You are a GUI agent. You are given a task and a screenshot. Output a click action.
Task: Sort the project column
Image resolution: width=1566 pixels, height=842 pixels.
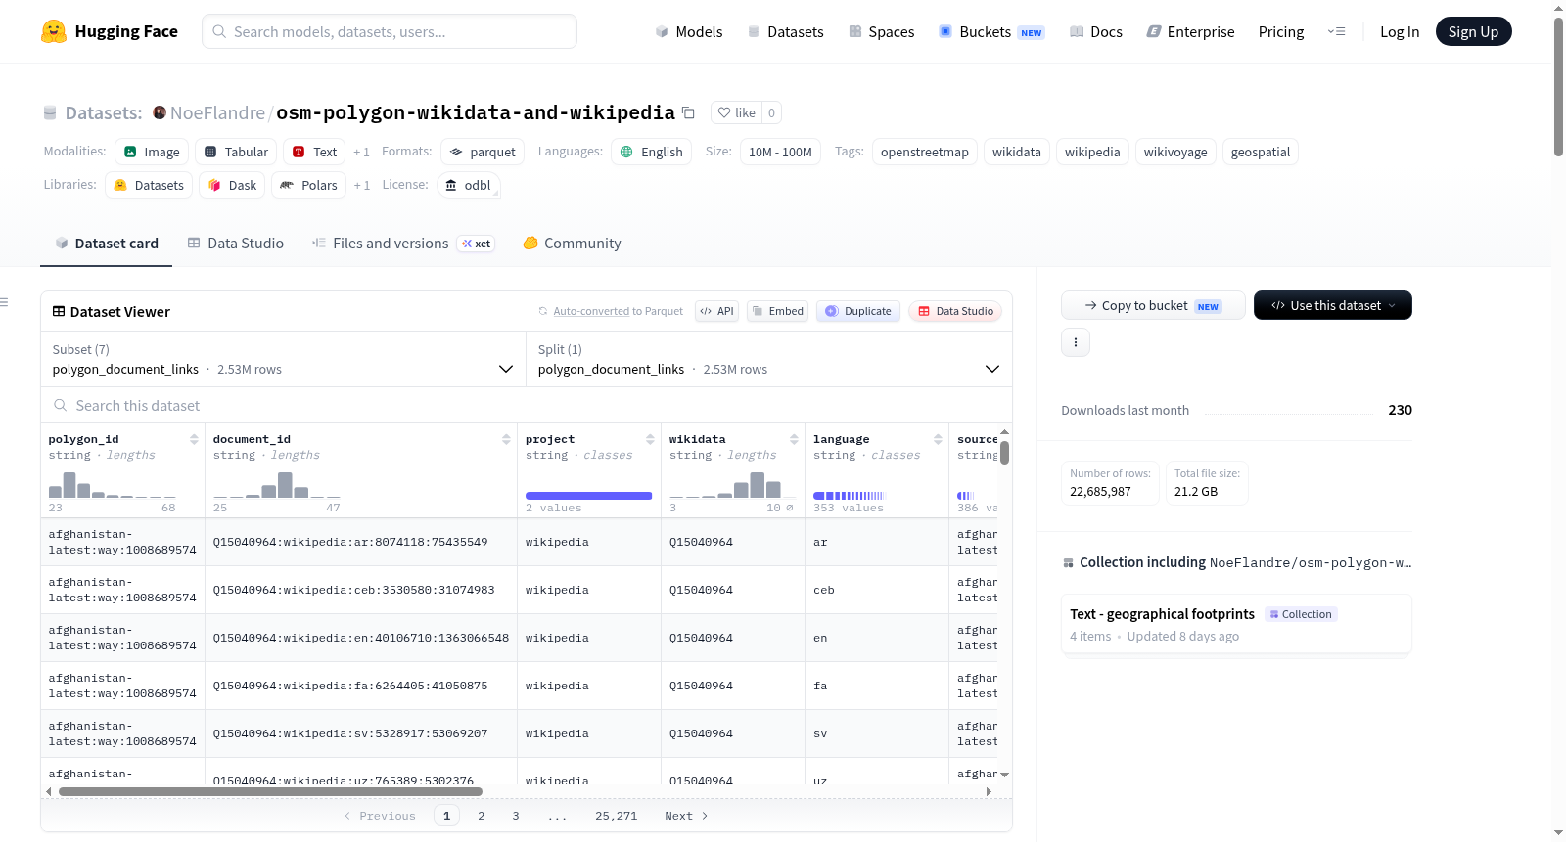(650, 439)
